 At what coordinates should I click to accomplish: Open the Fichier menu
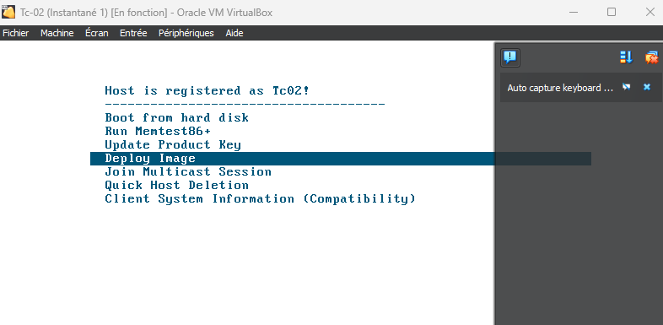point(16,33)
